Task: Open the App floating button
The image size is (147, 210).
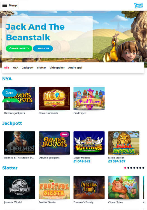Action: tap(10, 93)
